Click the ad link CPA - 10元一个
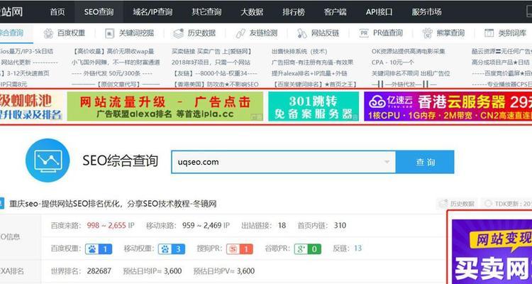 pos(393,62)
